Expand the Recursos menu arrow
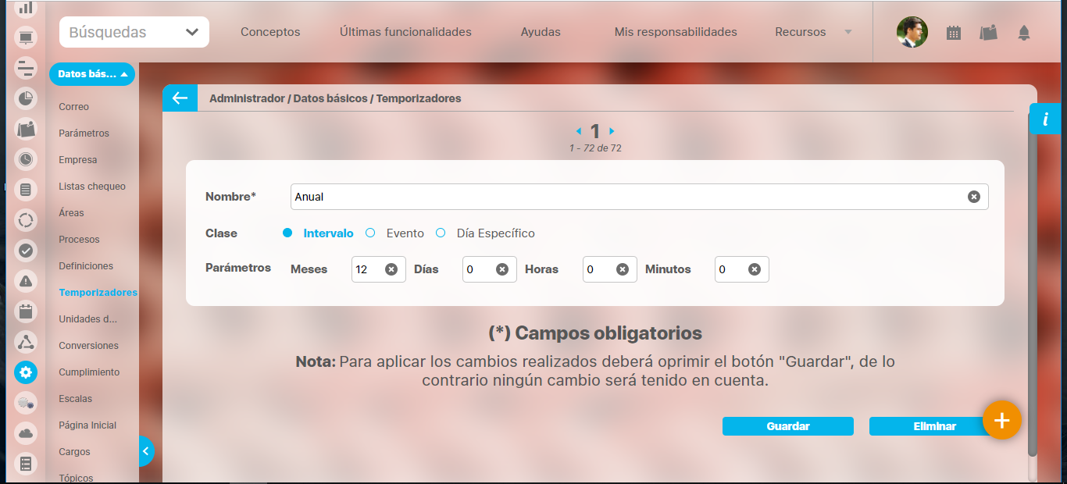Viewport: 1067px width, 484px height. click(x=848, y=32)
